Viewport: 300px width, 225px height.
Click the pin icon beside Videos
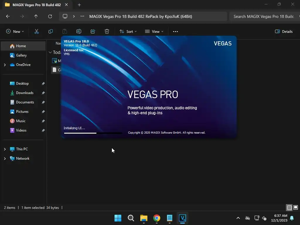[43, 130]
